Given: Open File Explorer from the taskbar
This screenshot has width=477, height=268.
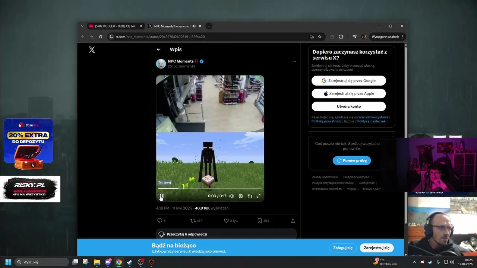Looking at the screenshot, I should coord(97,262).
